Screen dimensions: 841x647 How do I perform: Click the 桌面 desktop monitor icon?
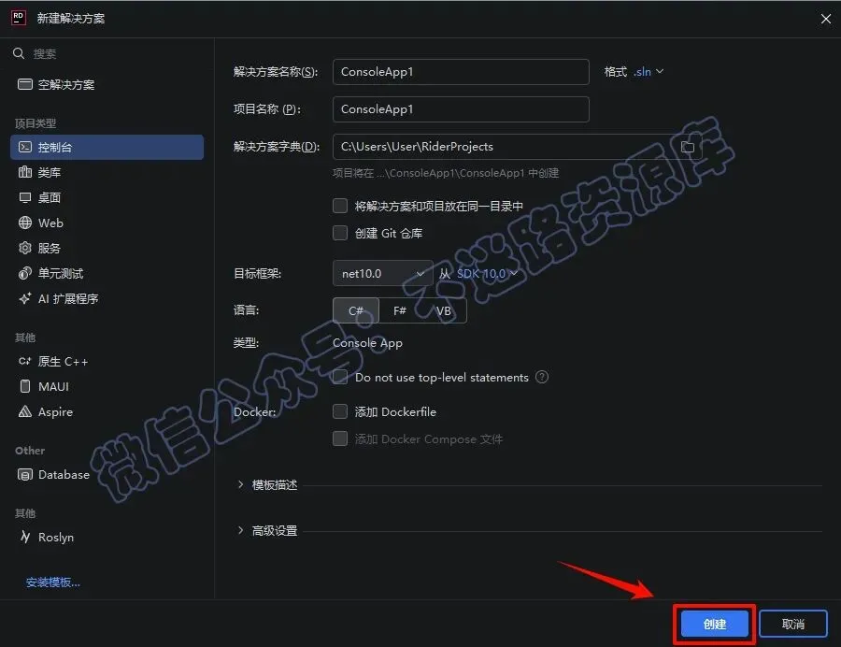tap(24, 197)
